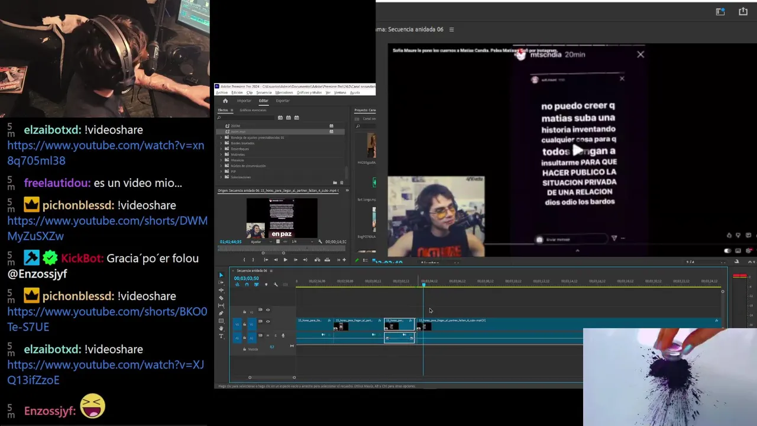Open the youtube.com/shorts/DWMMyZuSXZw chat link

(x=107, y=228)
